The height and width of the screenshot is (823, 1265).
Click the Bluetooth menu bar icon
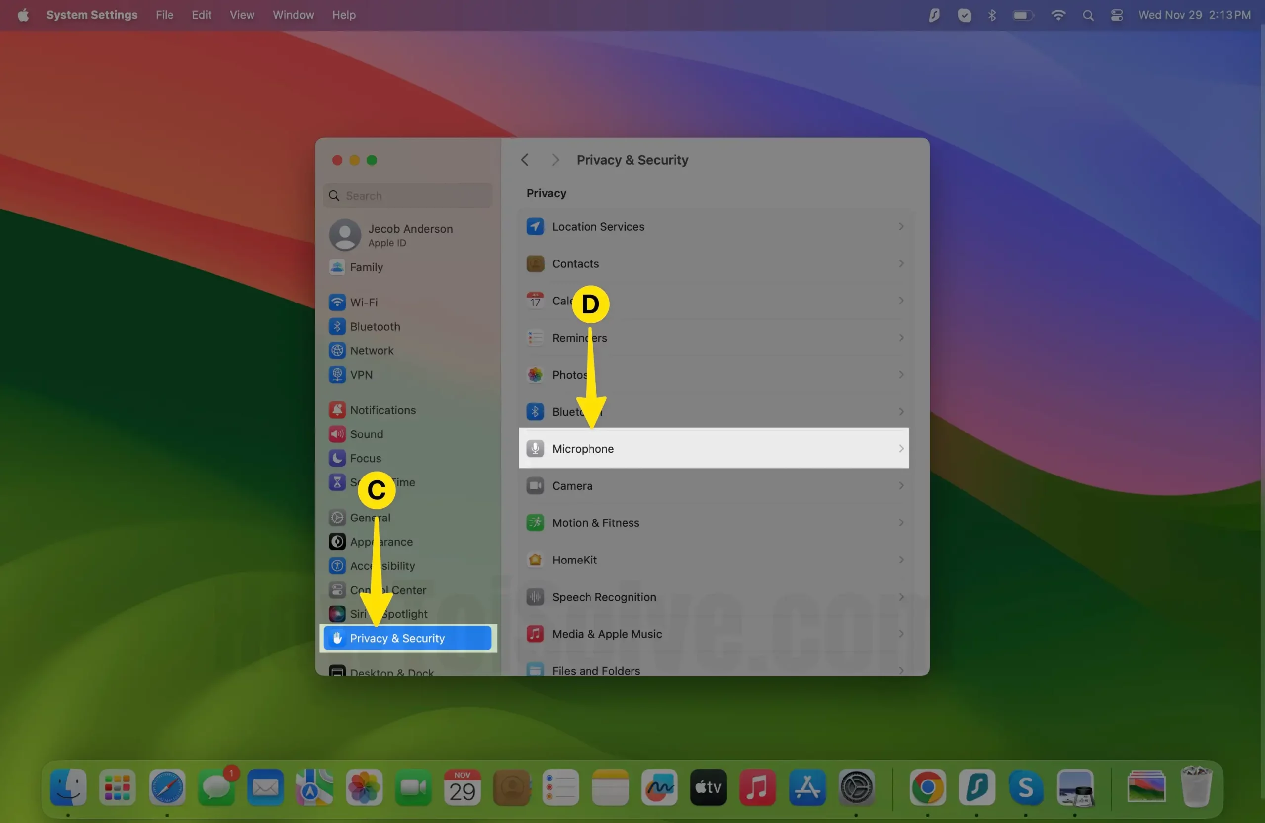coord(991,15)
